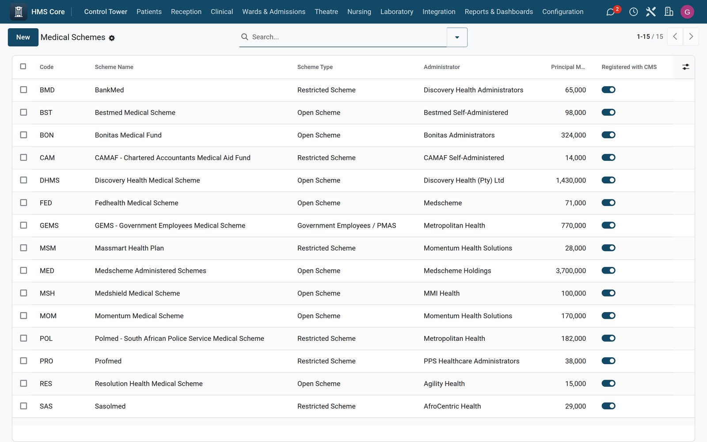
Task: Check the Bonitas Medical Fund row checkbox
Action: pos(23,135)
